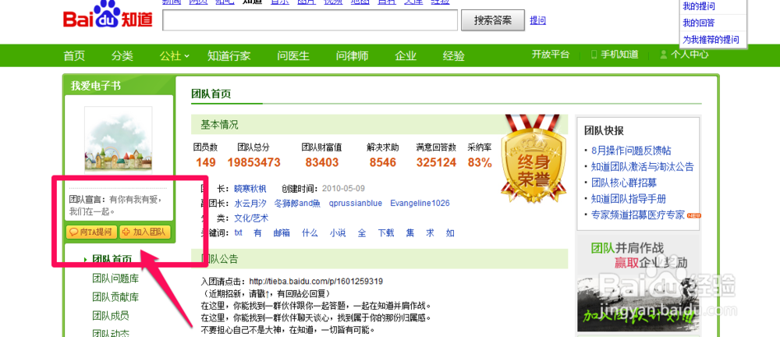
Task: Open Evangeline1026 profile link
Action: click(420, 203)
